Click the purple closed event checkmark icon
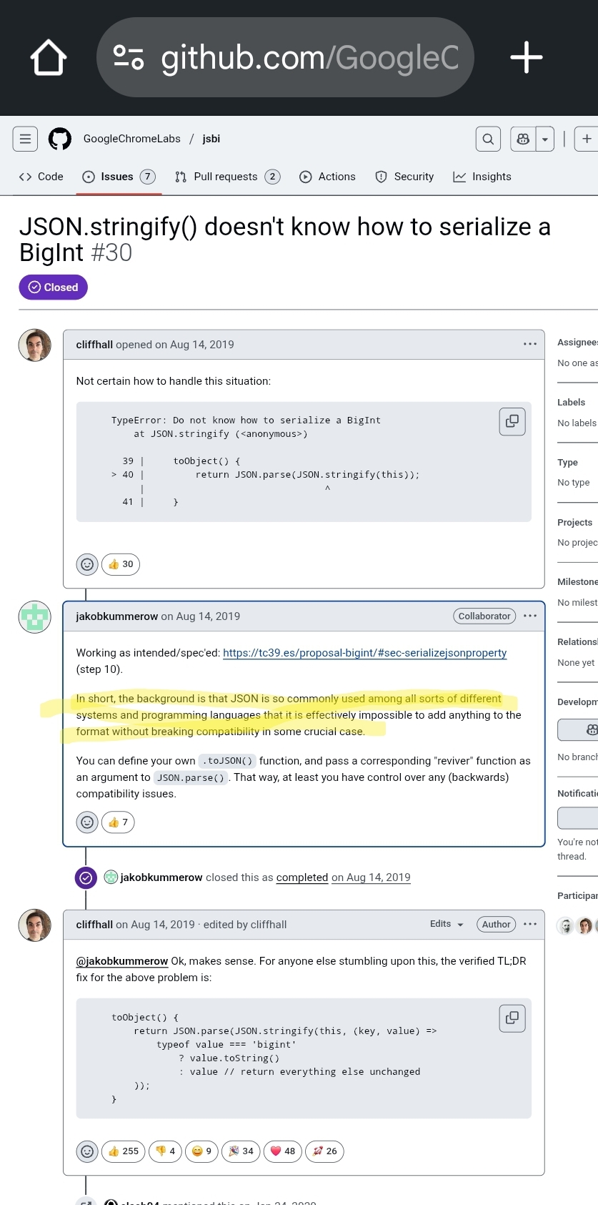This screenshot has height=1205, width=598. coord(86,877)
